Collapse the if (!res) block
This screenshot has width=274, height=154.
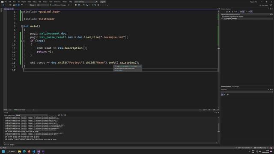(22, 41)
